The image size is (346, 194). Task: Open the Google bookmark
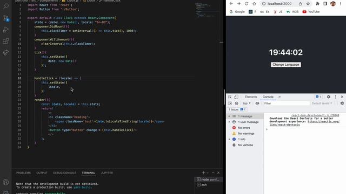pyautogui.click(x=237, y=12)
